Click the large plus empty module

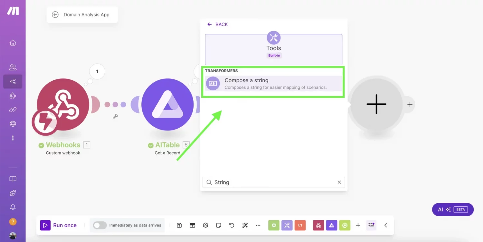[x=376, y=104]
